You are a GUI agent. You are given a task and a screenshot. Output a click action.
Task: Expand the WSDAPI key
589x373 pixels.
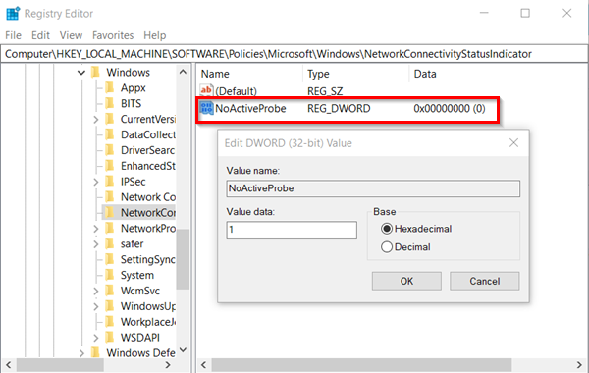pos(96,338)
